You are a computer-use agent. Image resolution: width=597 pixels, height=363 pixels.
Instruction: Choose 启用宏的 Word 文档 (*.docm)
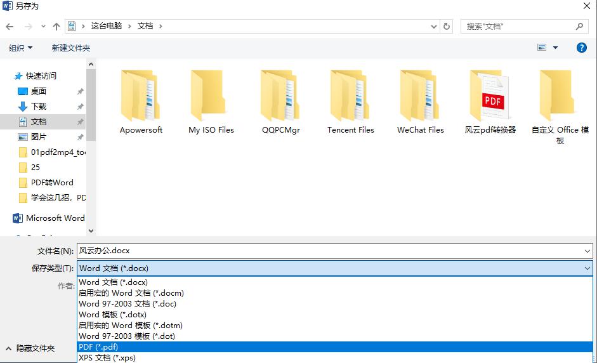pos(335,293)
